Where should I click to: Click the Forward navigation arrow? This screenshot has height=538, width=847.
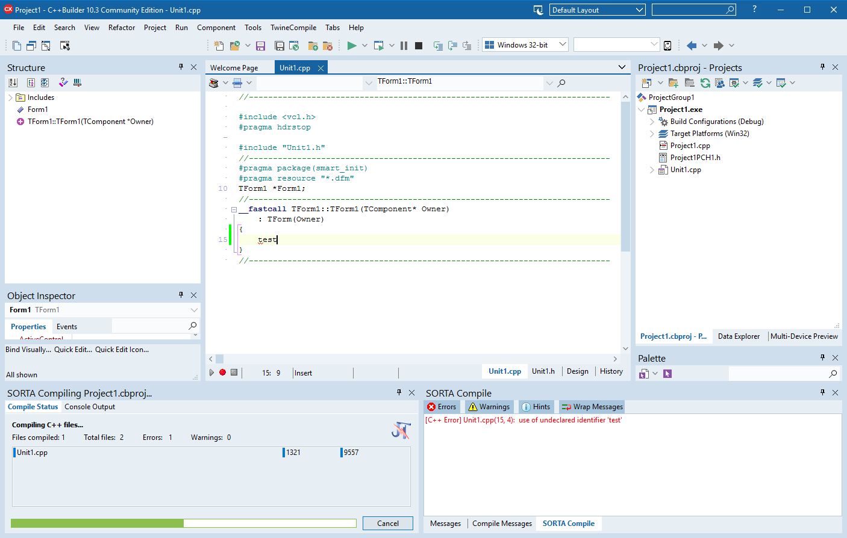718,45
